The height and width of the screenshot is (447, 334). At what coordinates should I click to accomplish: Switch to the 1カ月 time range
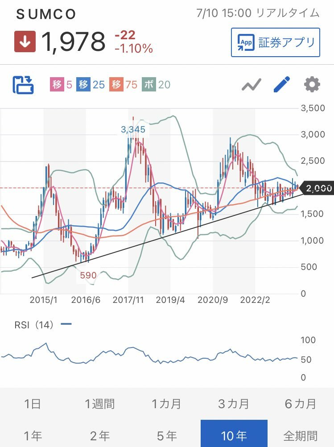tap(167, 404)
